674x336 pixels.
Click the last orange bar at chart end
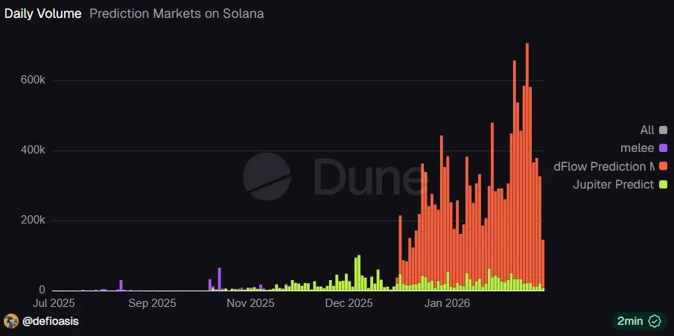pos(544,264)
